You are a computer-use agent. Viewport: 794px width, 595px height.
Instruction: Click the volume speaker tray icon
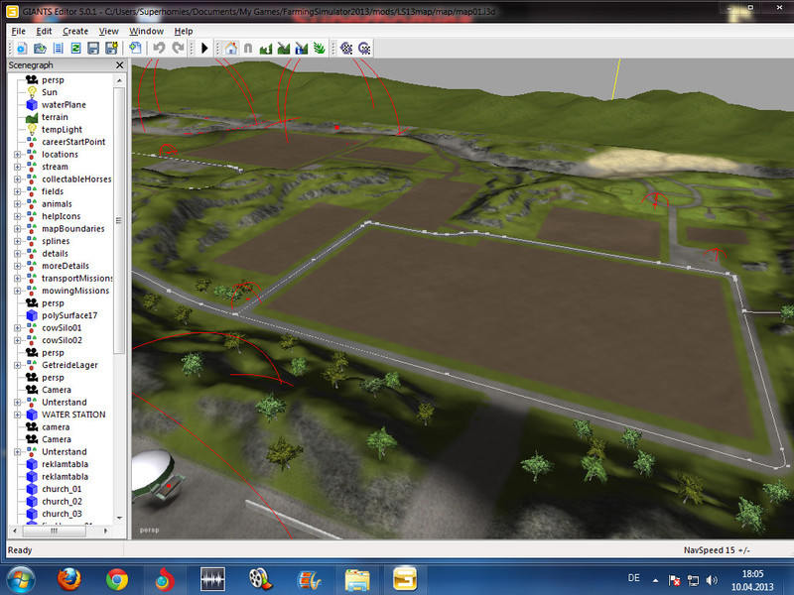(712, 580)
